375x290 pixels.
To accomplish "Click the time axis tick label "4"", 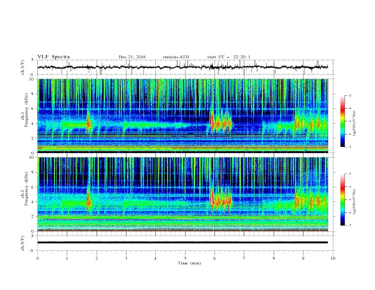I will (155, 258).
